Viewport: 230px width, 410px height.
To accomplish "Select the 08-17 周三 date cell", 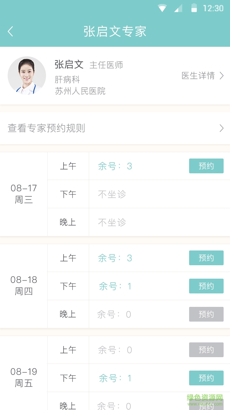I will 24,194.
